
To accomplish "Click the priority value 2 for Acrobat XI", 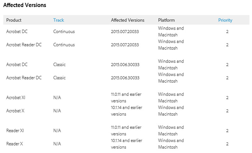I will point(227,98).
